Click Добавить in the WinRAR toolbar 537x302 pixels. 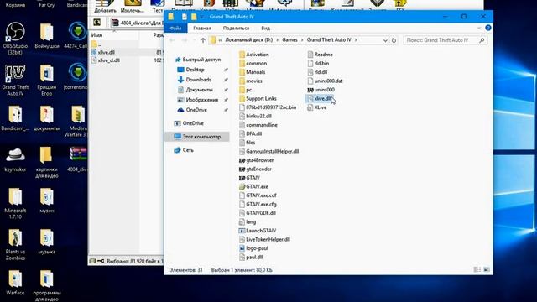pos(105,7)
